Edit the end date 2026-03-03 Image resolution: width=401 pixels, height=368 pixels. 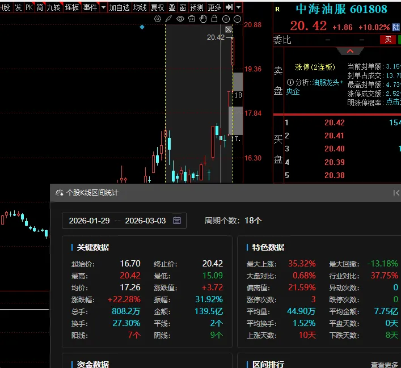(145, 221)
